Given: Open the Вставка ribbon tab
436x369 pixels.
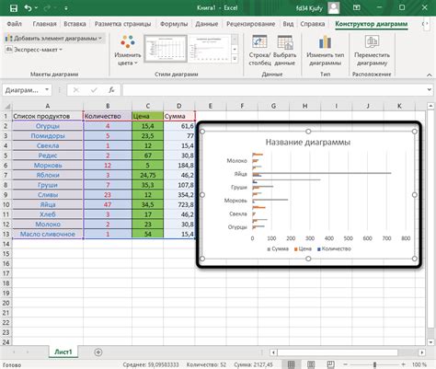Looking at the screenshot, I should tap(75, 24).
